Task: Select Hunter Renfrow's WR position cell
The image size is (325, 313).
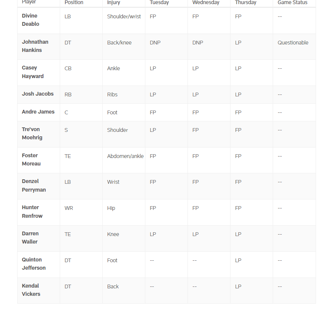Action: click(x=81, y=212)
